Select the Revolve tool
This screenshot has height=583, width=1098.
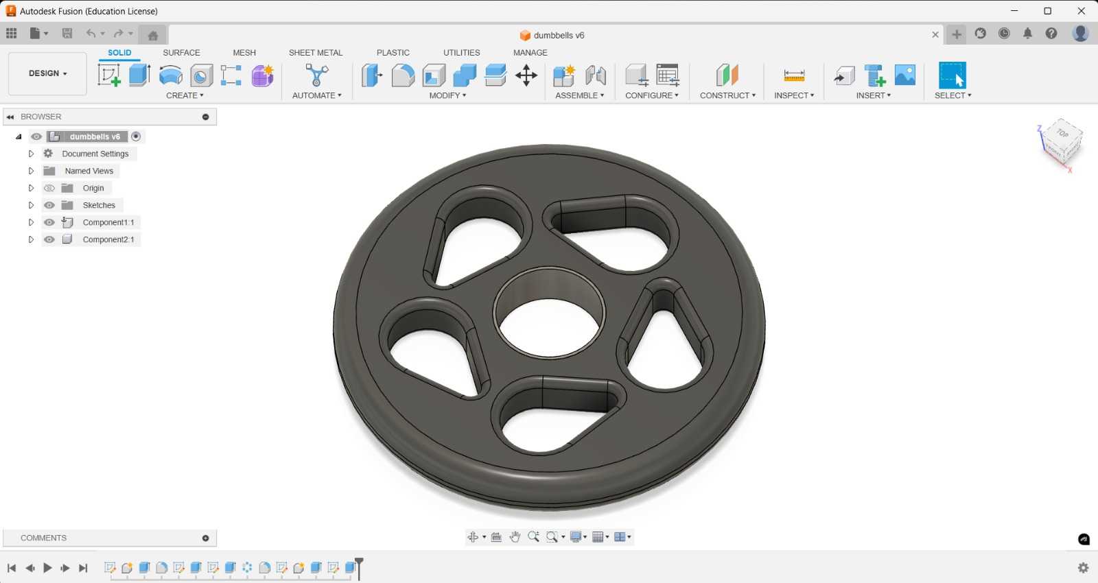tap(171, 75)
